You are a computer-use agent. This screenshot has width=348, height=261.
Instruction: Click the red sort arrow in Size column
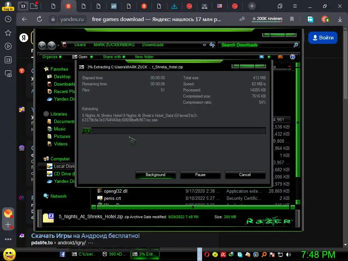pos(290,67)
